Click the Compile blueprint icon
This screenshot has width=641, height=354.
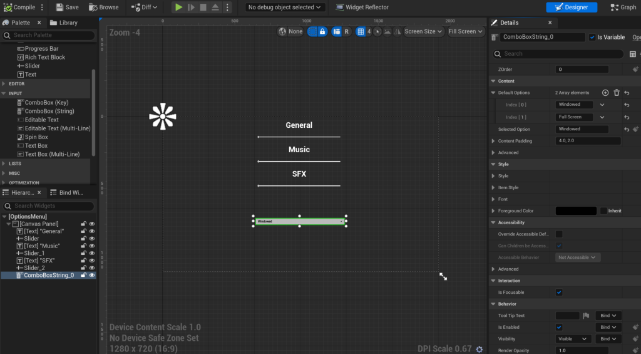[8, 8]
